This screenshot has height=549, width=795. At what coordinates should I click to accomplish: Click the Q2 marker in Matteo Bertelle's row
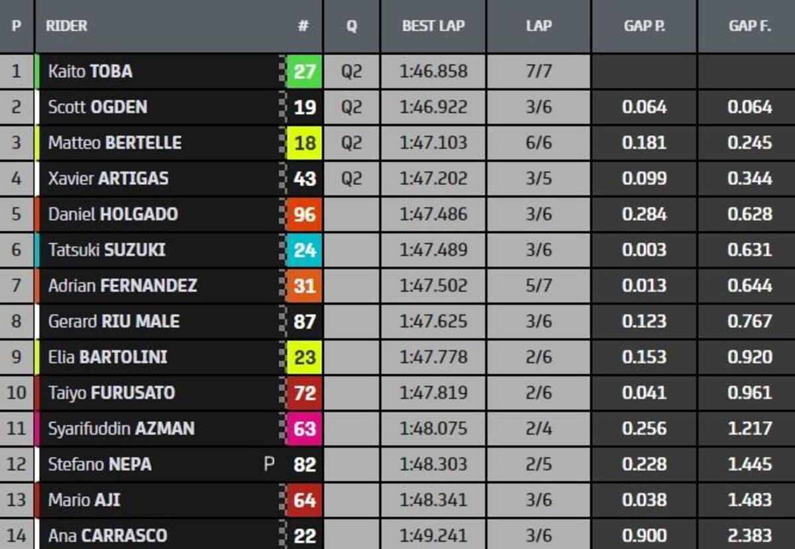click(x=352, y=143)
